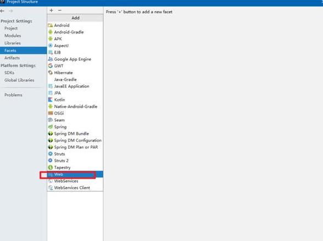Select Spring DM Plan or PAR text
The height and width of the screenshot is (241, 323).
tap(76, 147)
